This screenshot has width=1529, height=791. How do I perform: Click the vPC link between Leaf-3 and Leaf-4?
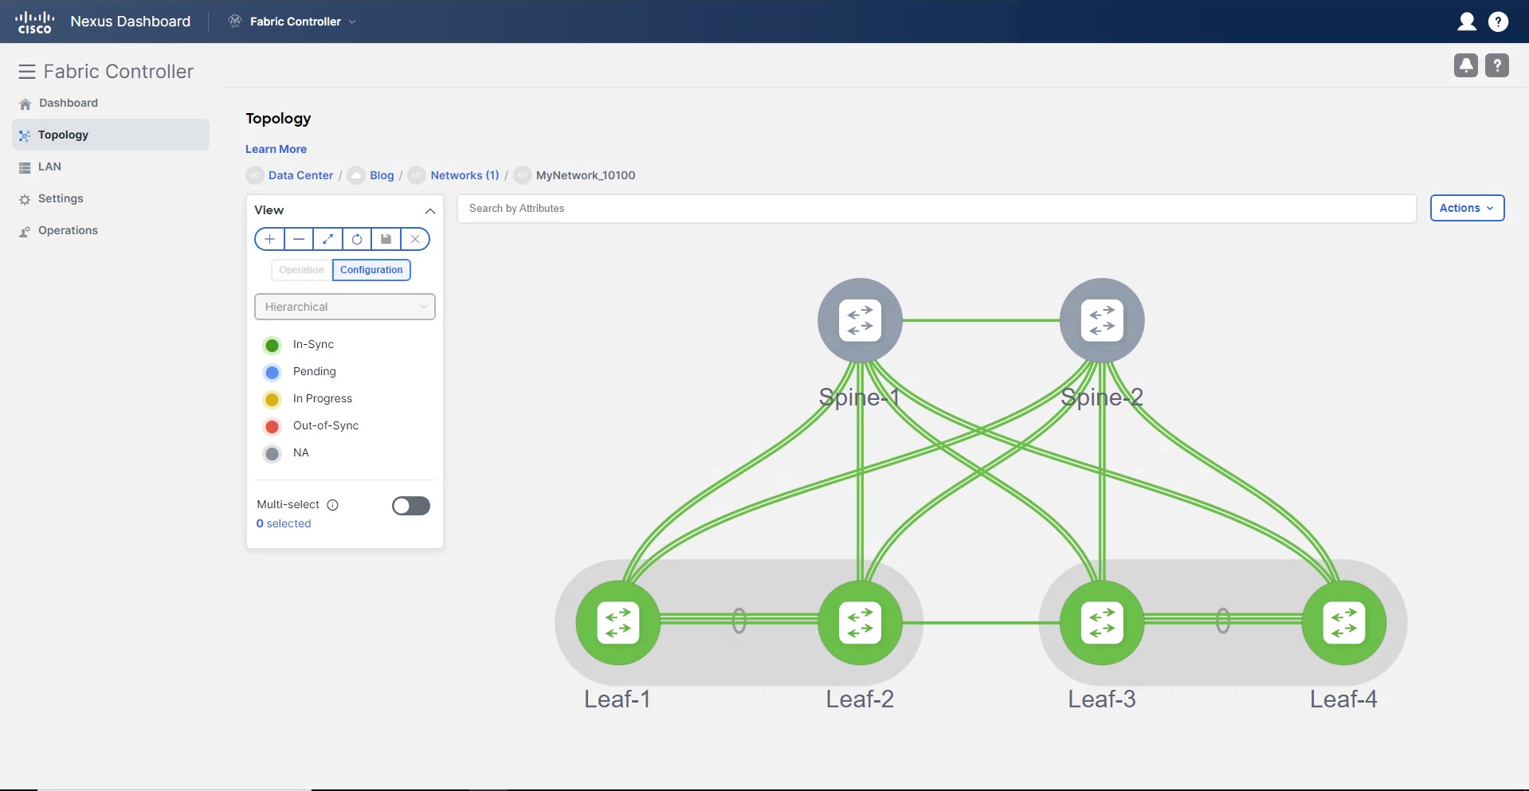(x=1223, y=621)
